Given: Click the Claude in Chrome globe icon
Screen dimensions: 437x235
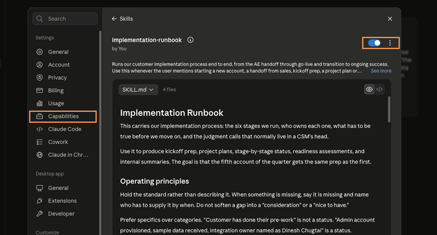Looking at the screenshot, I should 40,155.
